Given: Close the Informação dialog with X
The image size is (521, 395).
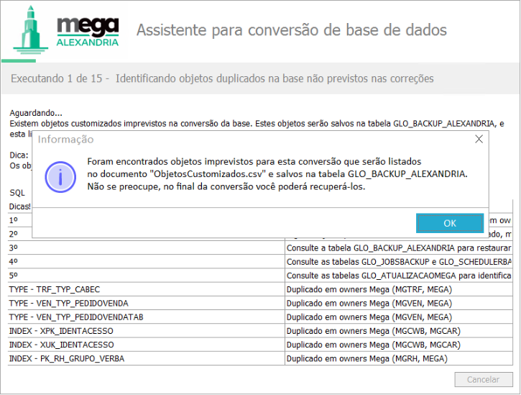Looking at the screenshot, I should pos(479,140).
